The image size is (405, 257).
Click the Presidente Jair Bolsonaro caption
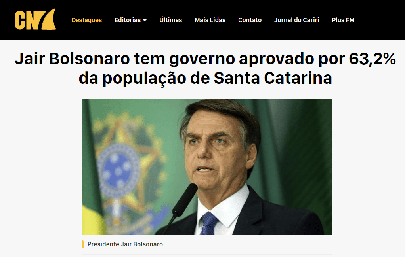(125, 244)
